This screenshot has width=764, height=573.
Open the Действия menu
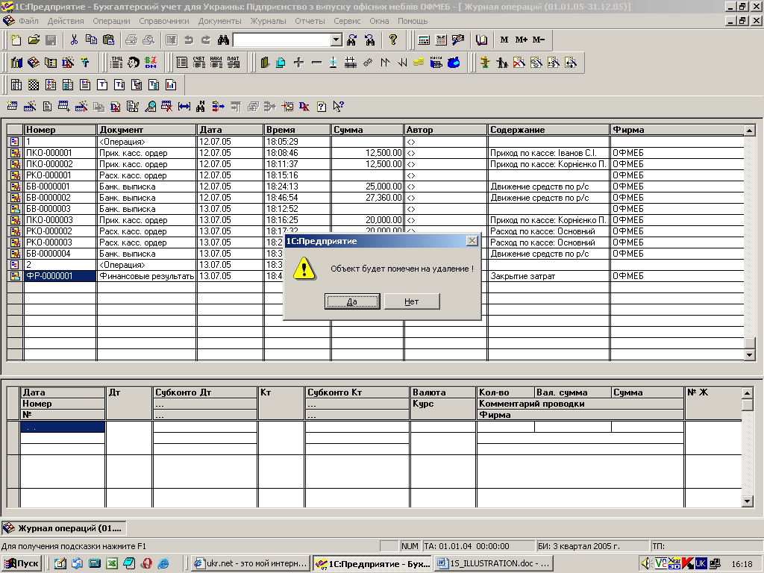tap(66, 21)
